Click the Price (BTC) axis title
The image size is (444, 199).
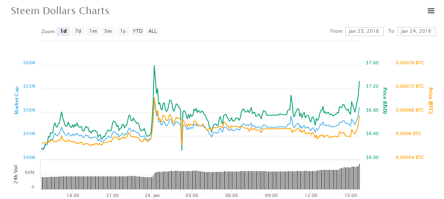[430, 100]
